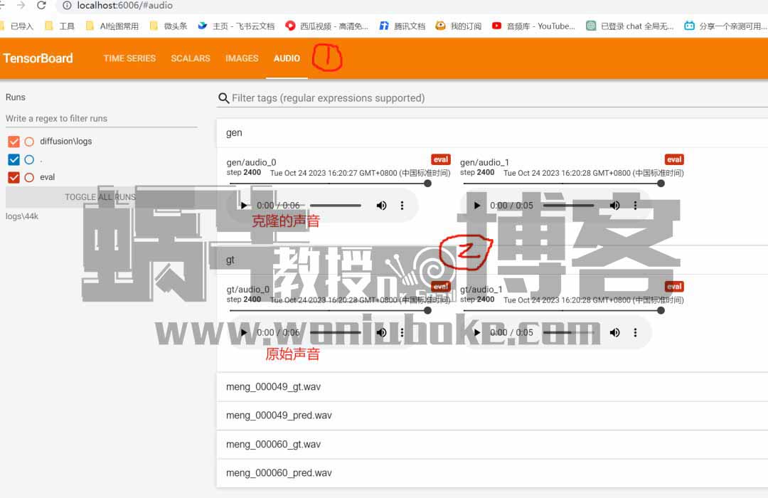
Task: Disable the eval run checkbox
Action: 14,177
